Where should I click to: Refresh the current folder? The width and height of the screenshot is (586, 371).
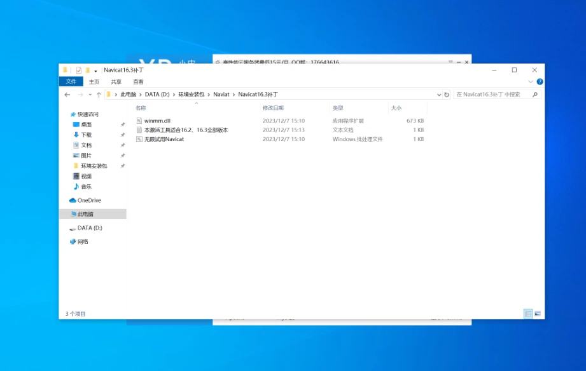click(x=447, y=95)
